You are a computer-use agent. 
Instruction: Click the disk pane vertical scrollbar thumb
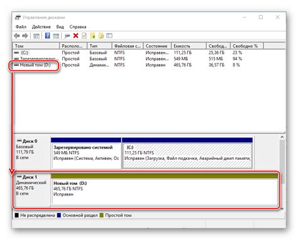pos(282,162)
